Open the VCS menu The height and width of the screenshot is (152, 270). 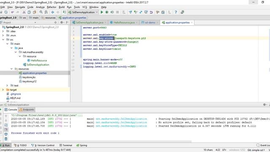(x=84, y=7)
